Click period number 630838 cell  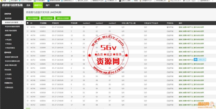click(x=43, y=93)
